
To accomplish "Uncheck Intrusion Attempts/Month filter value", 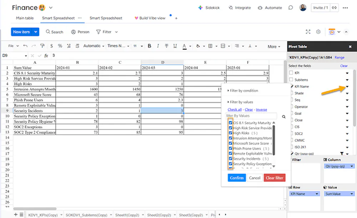I will [230, 138].
